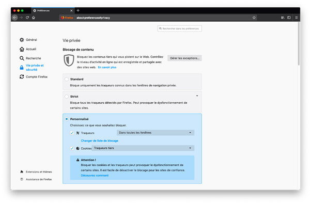The height and width of the screenshot is (204, 311).
Task: Click the vertical page scrollbar thumb
Action: [299, 43]
